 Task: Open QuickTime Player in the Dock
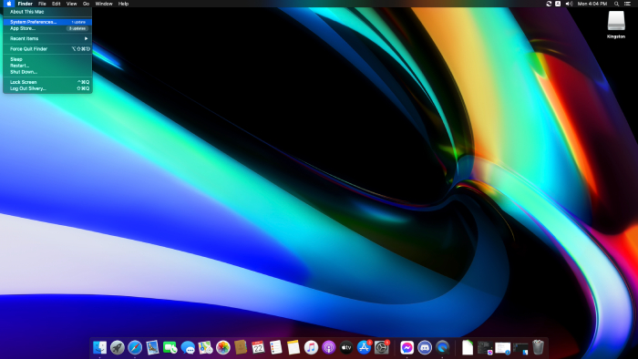(442, 348)
